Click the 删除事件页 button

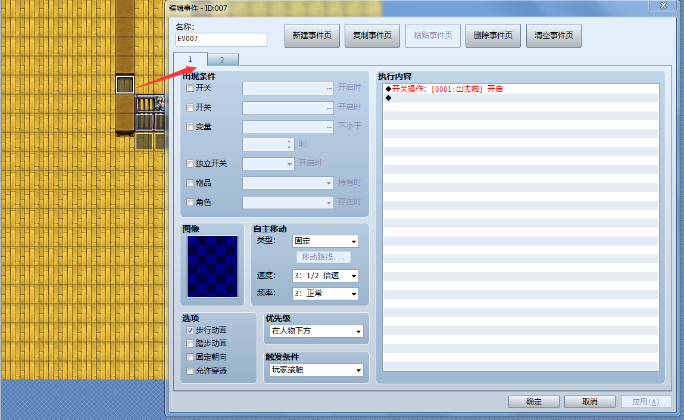493,35
